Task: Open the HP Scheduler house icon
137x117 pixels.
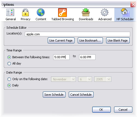Action: pos(125,13)
